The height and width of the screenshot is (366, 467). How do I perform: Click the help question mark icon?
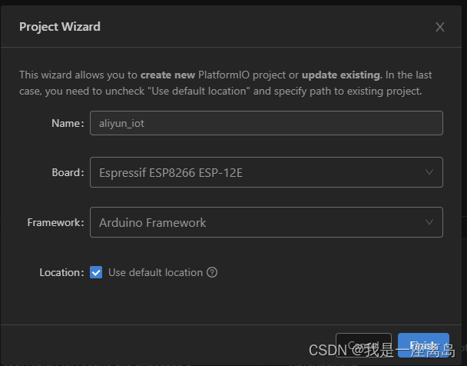click(x=212, y=272)
